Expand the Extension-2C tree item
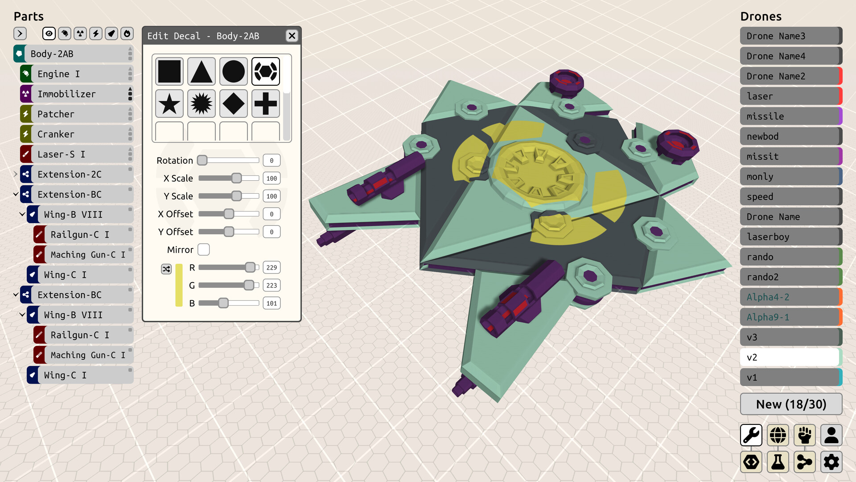The height and width of the screenshot is (482, 856). pyautogui.click(x=16, y=174)
